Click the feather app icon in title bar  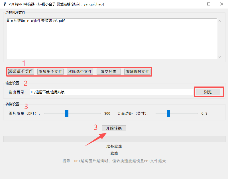[x=5, y=4]
